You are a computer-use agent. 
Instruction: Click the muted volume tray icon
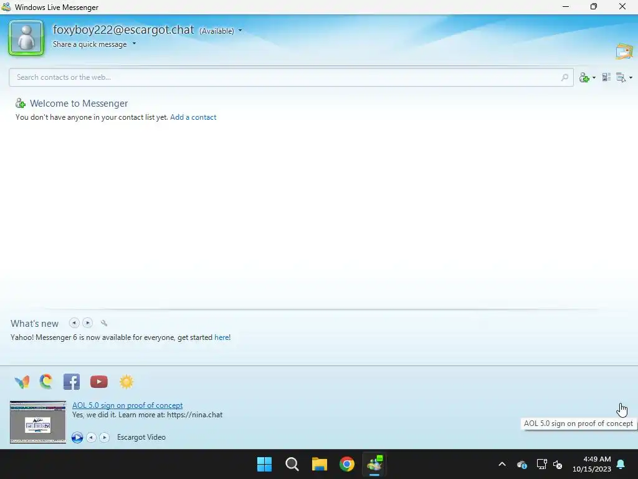point(558,464)
